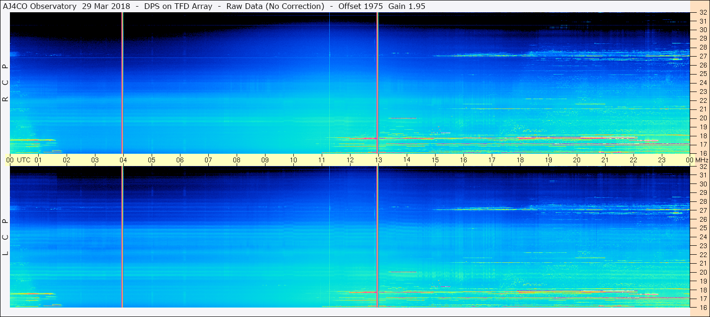710x317 pixels.
Task: Click the 27 MHz tick on the RCP frequency scale
Action: click(x=702, y=56)
